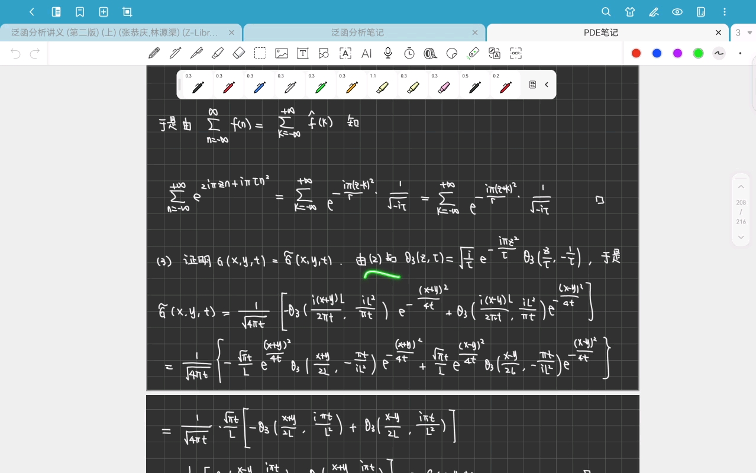Click the crop/fit-to-screen icon in top bar
The height and width of the screenshot is (473, 756).
point(127,12)
